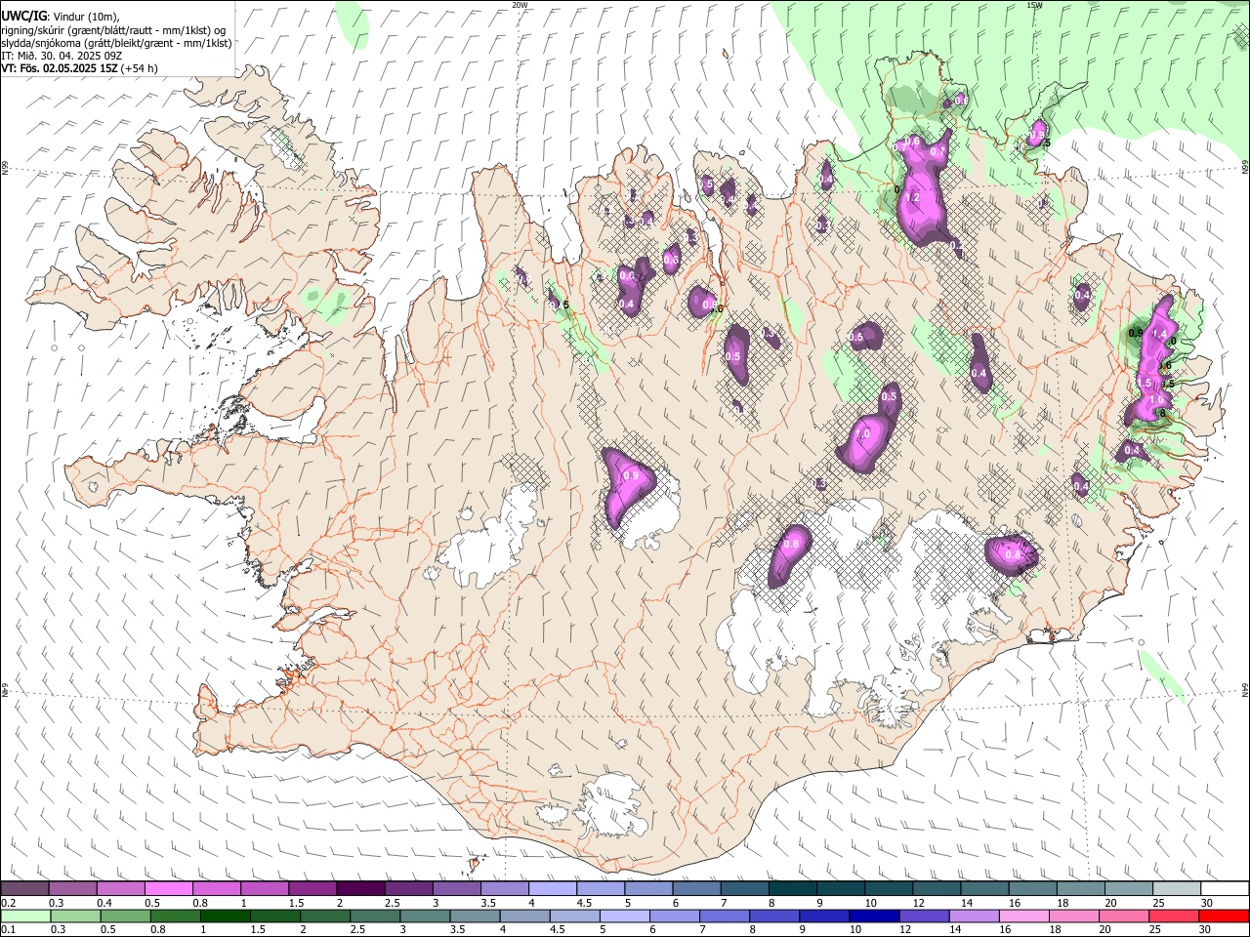Select the light gray upper swatch between 25 and 30
Screen dimensions: 1250x937
point(1176,888)
